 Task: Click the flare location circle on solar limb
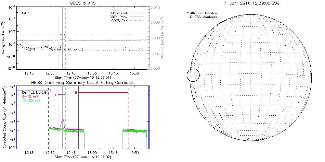pos(193,75)
